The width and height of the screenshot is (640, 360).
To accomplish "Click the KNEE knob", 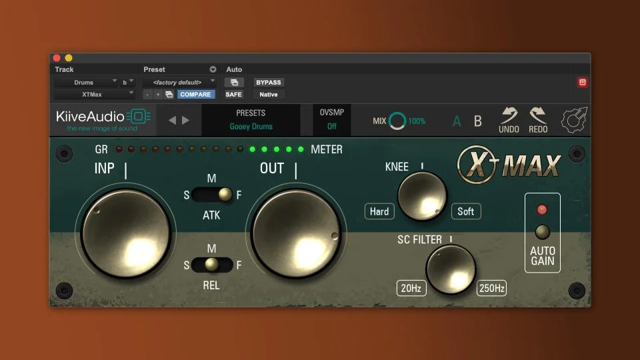I will [x=422, y=196].
